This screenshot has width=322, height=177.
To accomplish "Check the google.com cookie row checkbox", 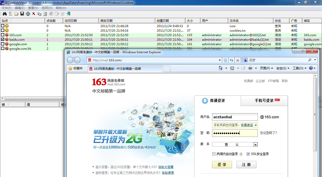I will click(3, 44).
